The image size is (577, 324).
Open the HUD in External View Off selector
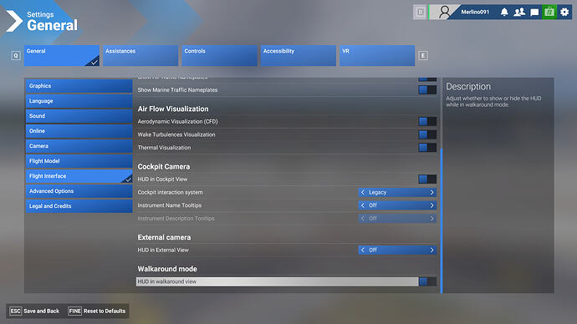(x=397, y=250)
